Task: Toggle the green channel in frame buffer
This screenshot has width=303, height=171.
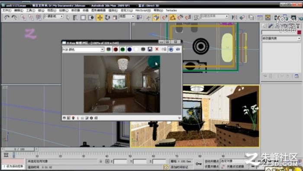Action: 122,49
